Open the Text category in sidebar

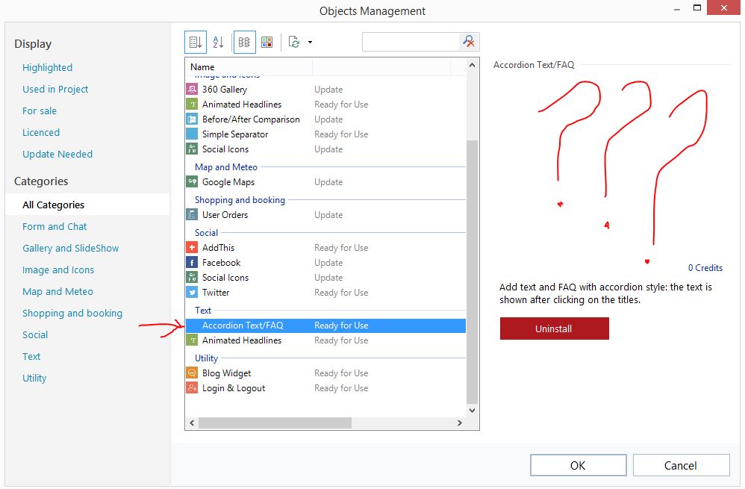tap(31, 356)
